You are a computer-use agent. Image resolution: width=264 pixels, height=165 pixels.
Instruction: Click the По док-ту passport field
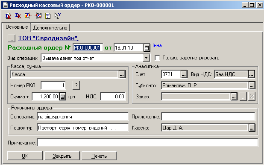click(83, 128)
